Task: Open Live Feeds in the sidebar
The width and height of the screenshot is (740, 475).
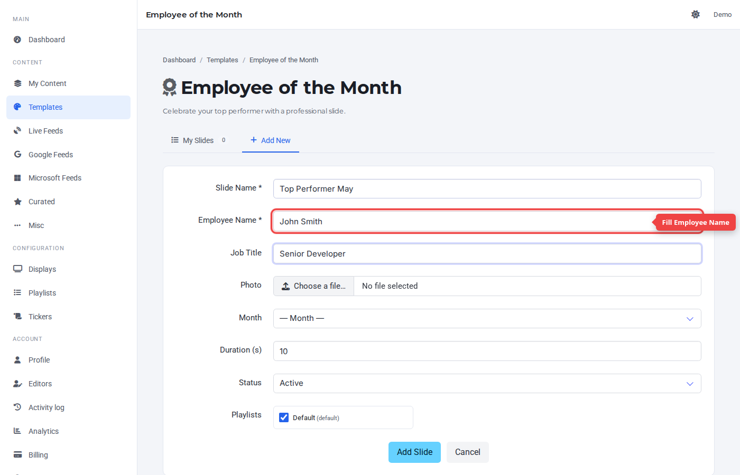Action: click(x=68, y=131)
